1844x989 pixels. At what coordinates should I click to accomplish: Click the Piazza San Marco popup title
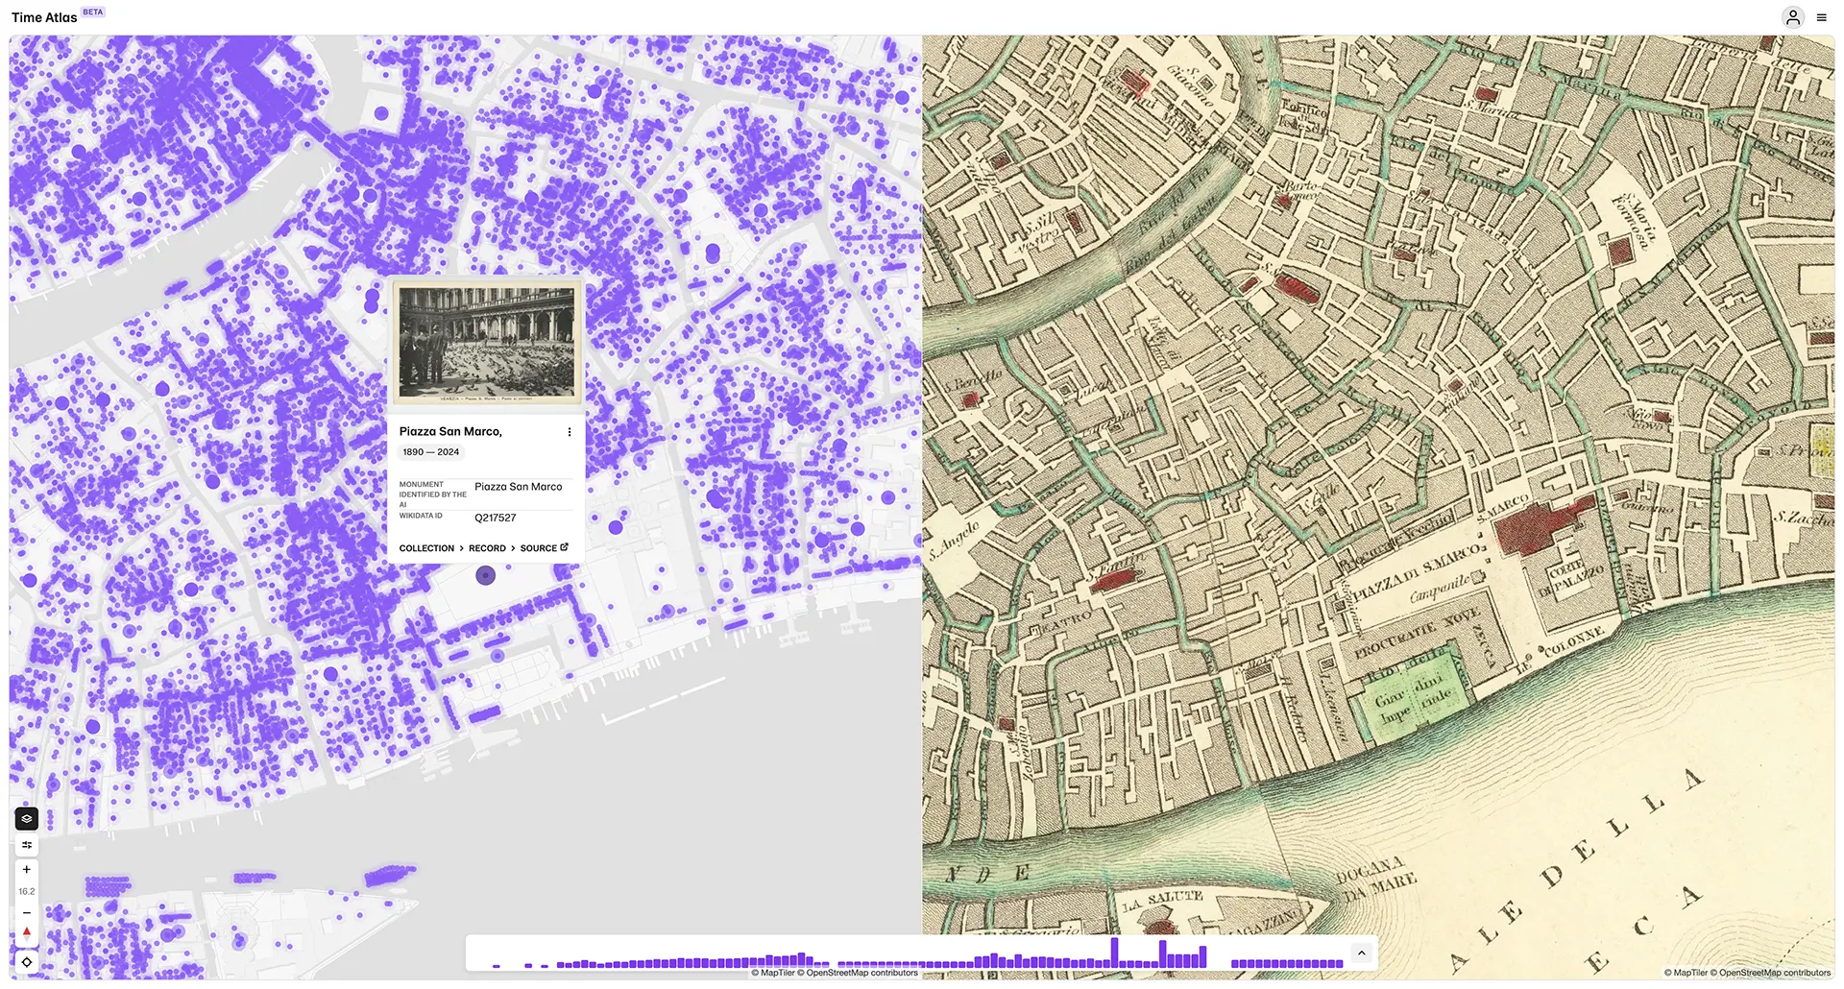[x=450, y=432]
